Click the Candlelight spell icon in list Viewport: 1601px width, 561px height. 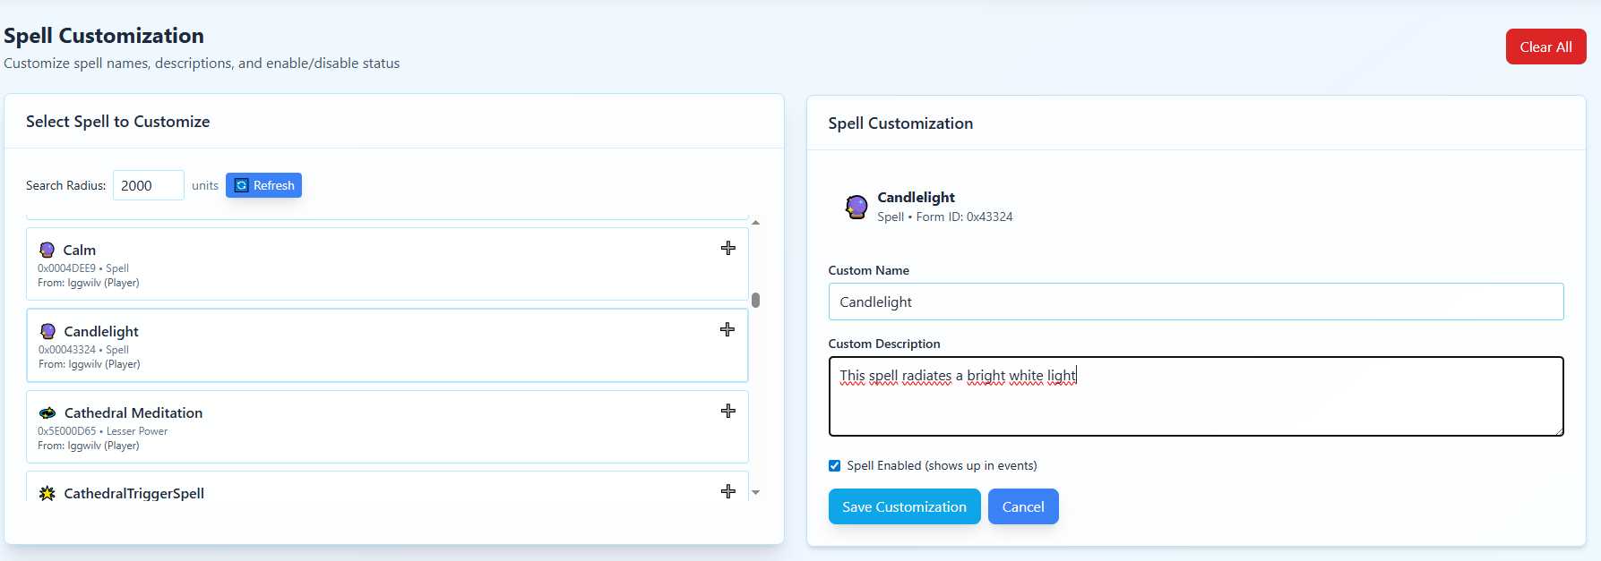coord(48,331)
